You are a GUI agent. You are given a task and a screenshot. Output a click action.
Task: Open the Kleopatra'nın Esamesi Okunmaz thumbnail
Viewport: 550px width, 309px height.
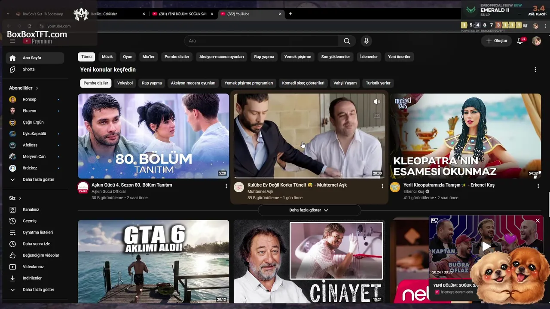(465, 136)
